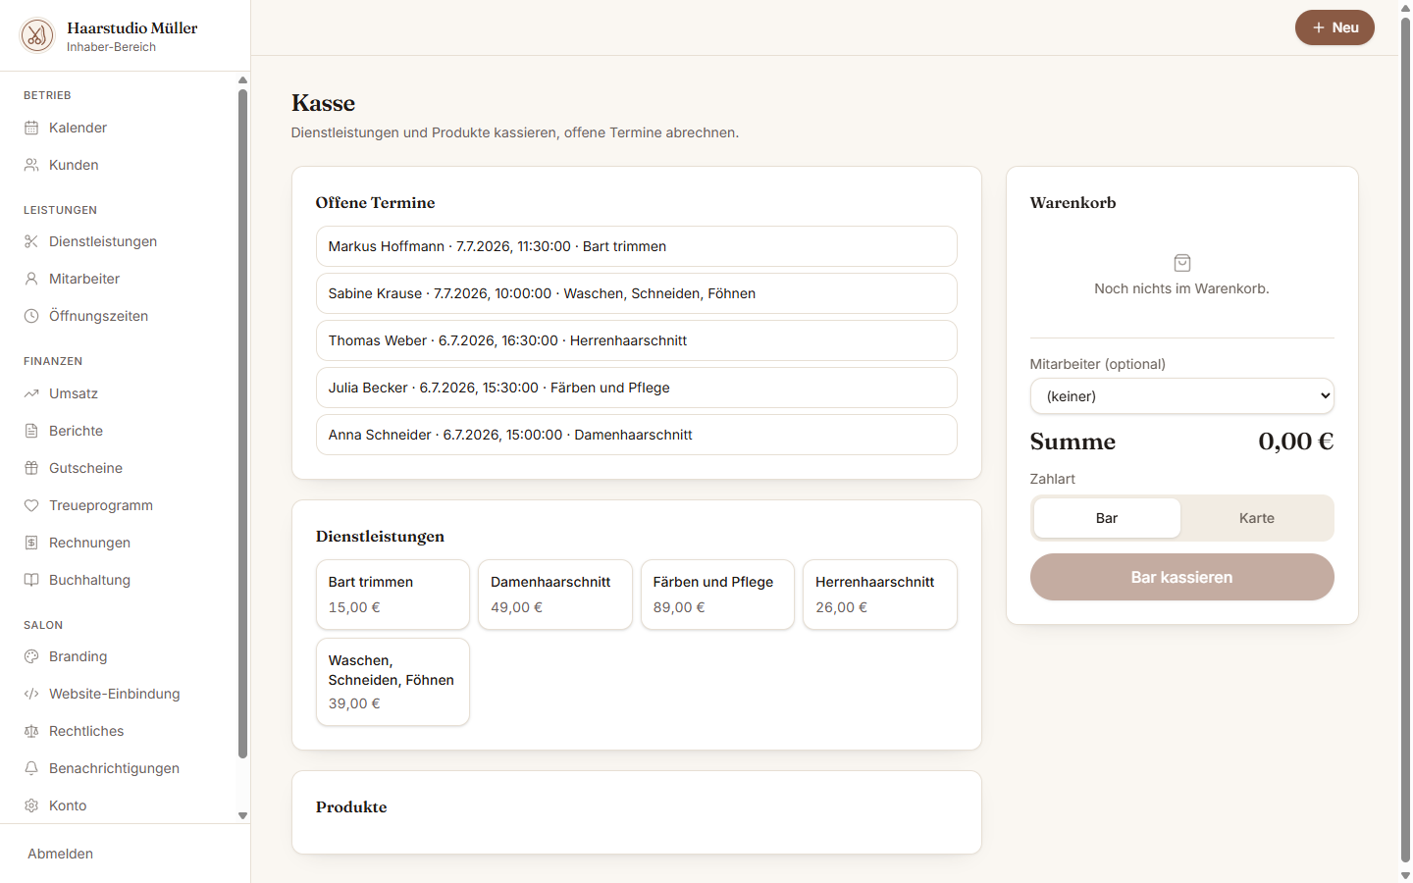
Task: Add Damenhaarschnitt for 49,00 € to cart
Action: [x=555, y=595]
